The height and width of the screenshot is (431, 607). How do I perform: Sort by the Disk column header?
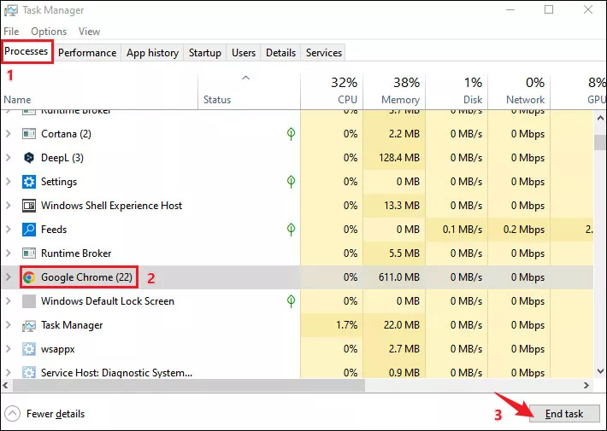(x=457, y=92)
